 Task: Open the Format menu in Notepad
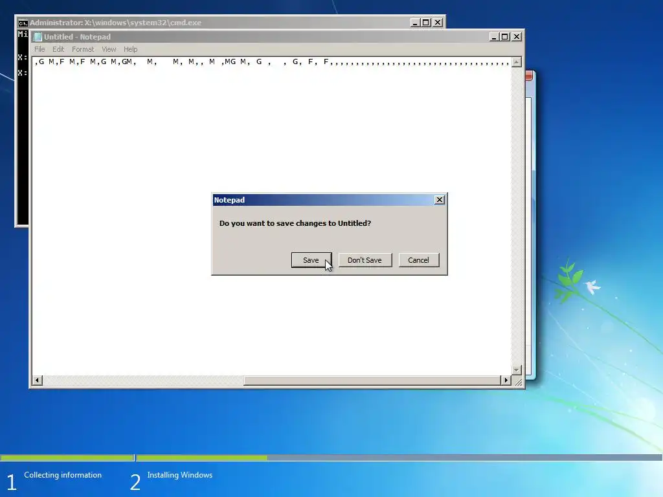(83, 49)
